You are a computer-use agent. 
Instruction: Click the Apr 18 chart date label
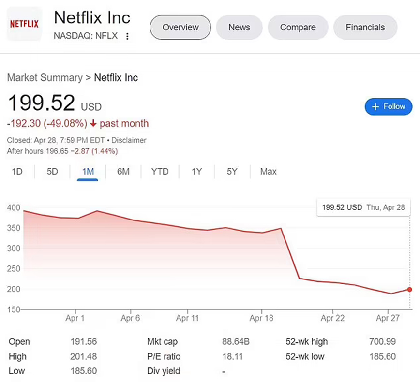pyautogui.click(x=261, y=318)
